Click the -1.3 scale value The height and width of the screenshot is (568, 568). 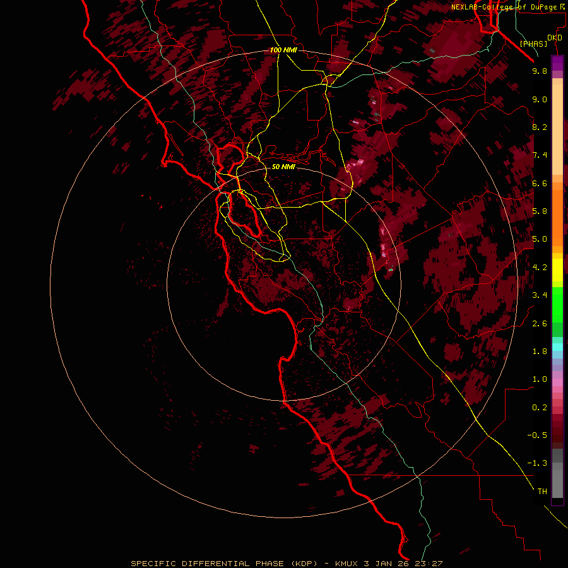537,463
